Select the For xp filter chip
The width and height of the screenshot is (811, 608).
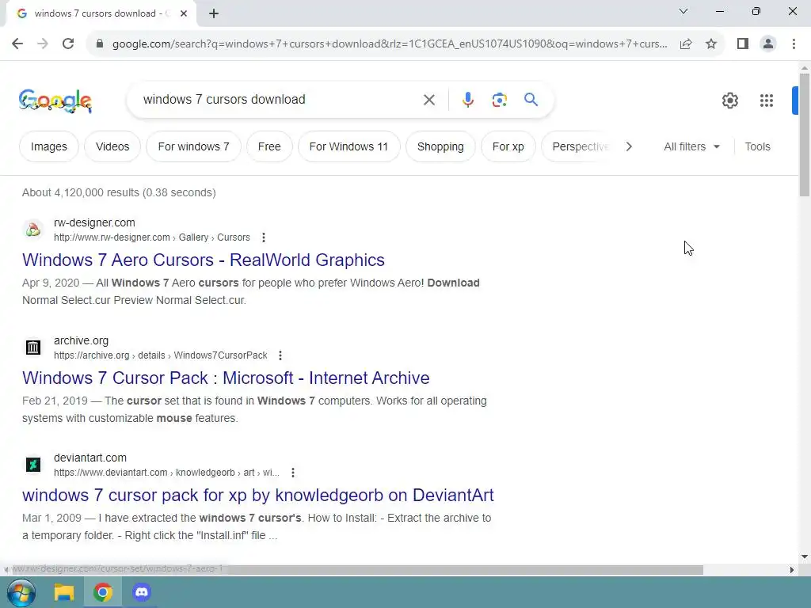point(508,146)
